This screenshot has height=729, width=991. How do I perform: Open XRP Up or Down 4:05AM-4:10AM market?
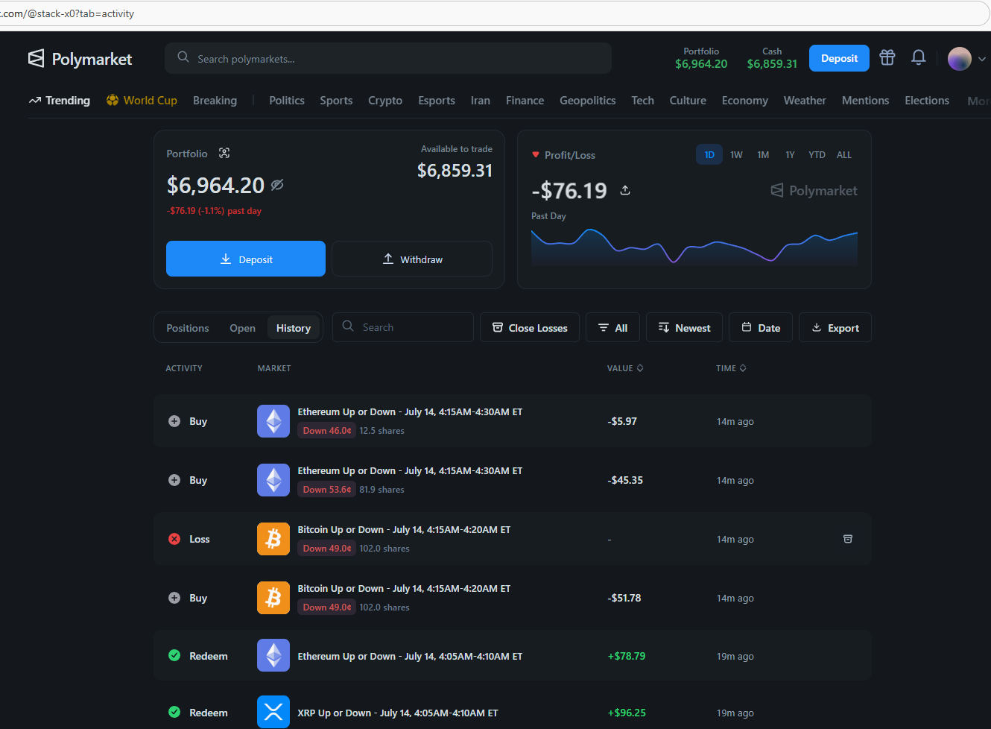pos(398,713)
